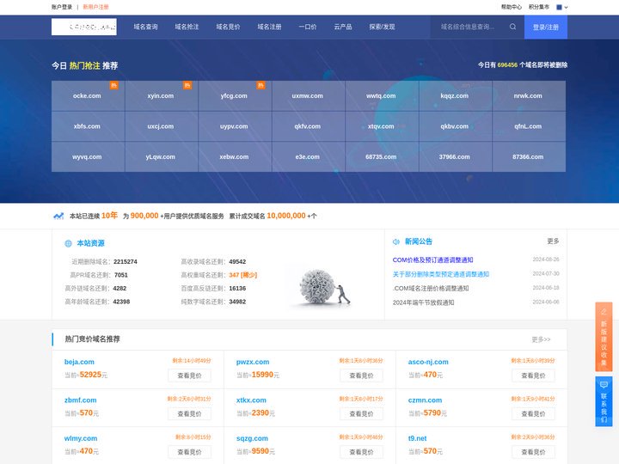Select the wyvq.com domain tile
The height and width of the screenshot is (464, 619).
88,156
